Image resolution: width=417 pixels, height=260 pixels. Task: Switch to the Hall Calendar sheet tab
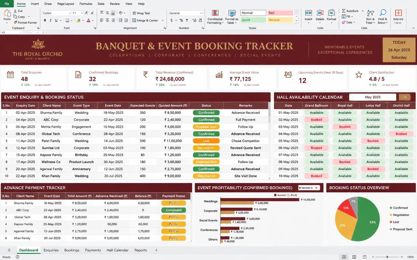pos(117,250)
